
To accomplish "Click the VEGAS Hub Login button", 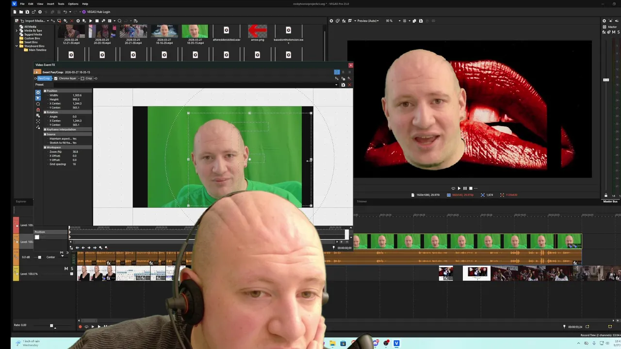I will 96,12.
